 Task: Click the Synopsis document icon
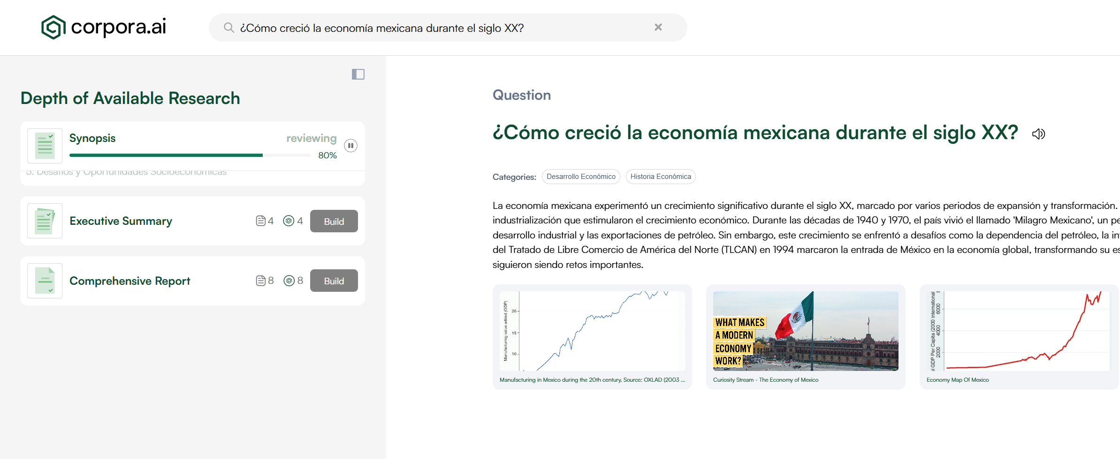coord(45,146)
